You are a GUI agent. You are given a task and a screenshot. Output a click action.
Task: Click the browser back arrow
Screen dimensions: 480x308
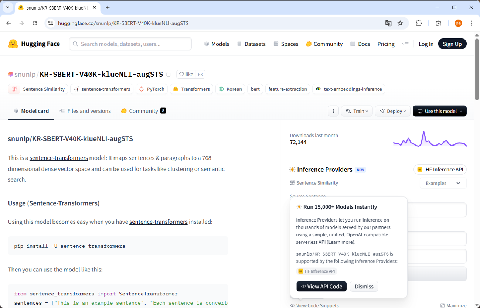point(9,23)
